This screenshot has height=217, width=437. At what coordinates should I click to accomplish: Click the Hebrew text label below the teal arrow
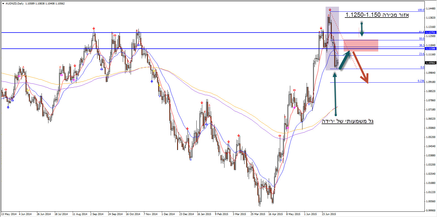coord(347,121)
